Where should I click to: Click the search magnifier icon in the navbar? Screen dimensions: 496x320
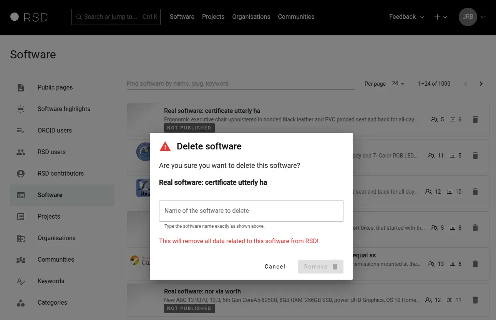(x=78, y=17)
